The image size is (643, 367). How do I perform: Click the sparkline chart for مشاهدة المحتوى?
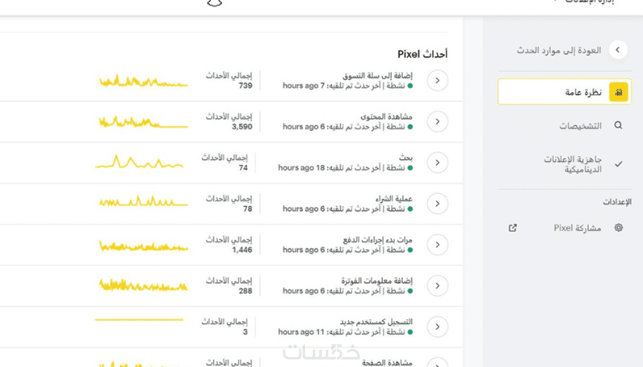(143, 122)
